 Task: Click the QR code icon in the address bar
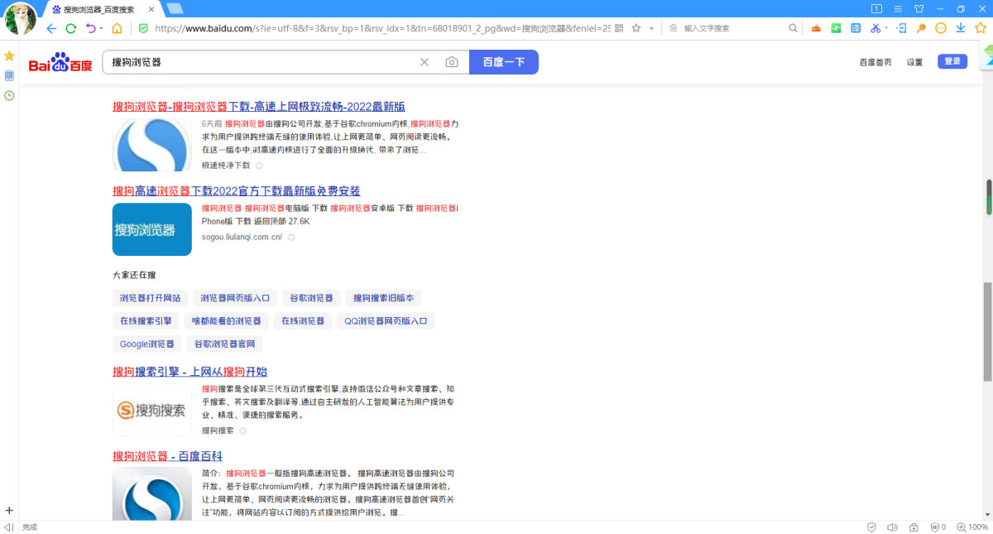pyautogui.click(x=619, y=28)
